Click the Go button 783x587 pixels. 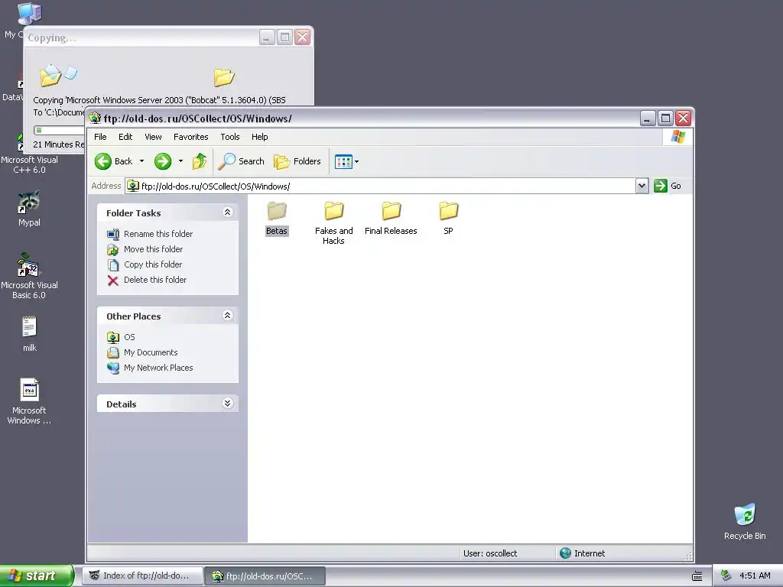tap(668, 186)
